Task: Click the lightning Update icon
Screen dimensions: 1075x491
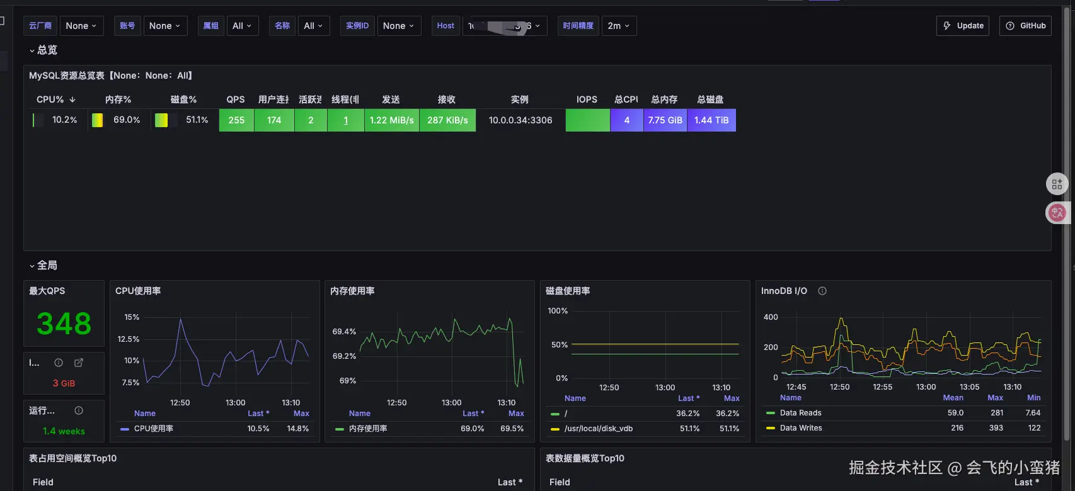Action: click(x=946, y=26)
